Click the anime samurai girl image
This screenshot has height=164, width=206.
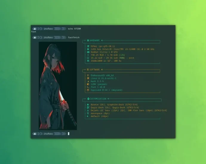[58, 86]
